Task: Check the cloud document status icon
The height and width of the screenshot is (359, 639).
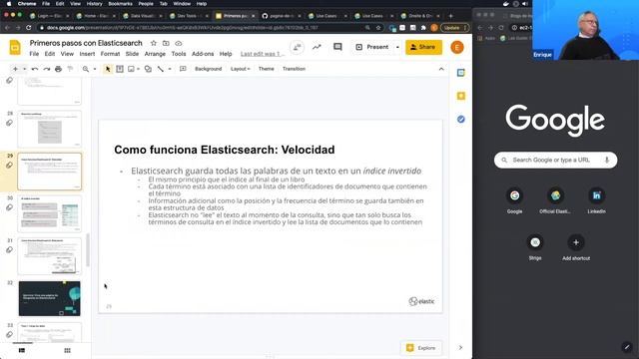Action: tap(179, 43)
